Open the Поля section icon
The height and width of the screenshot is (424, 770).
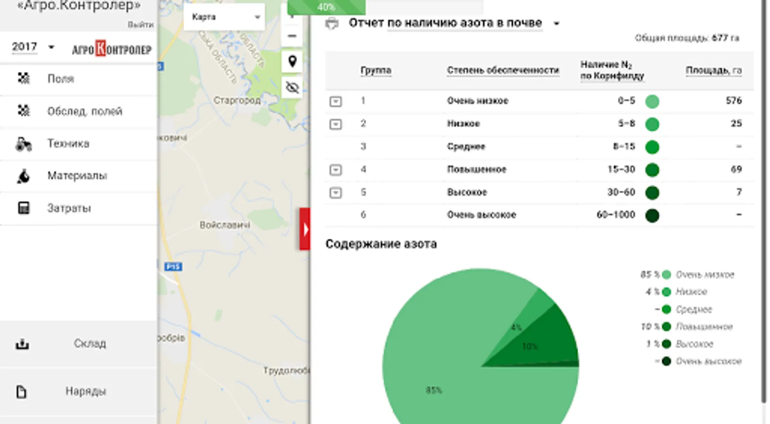click(x=24, y=78)
